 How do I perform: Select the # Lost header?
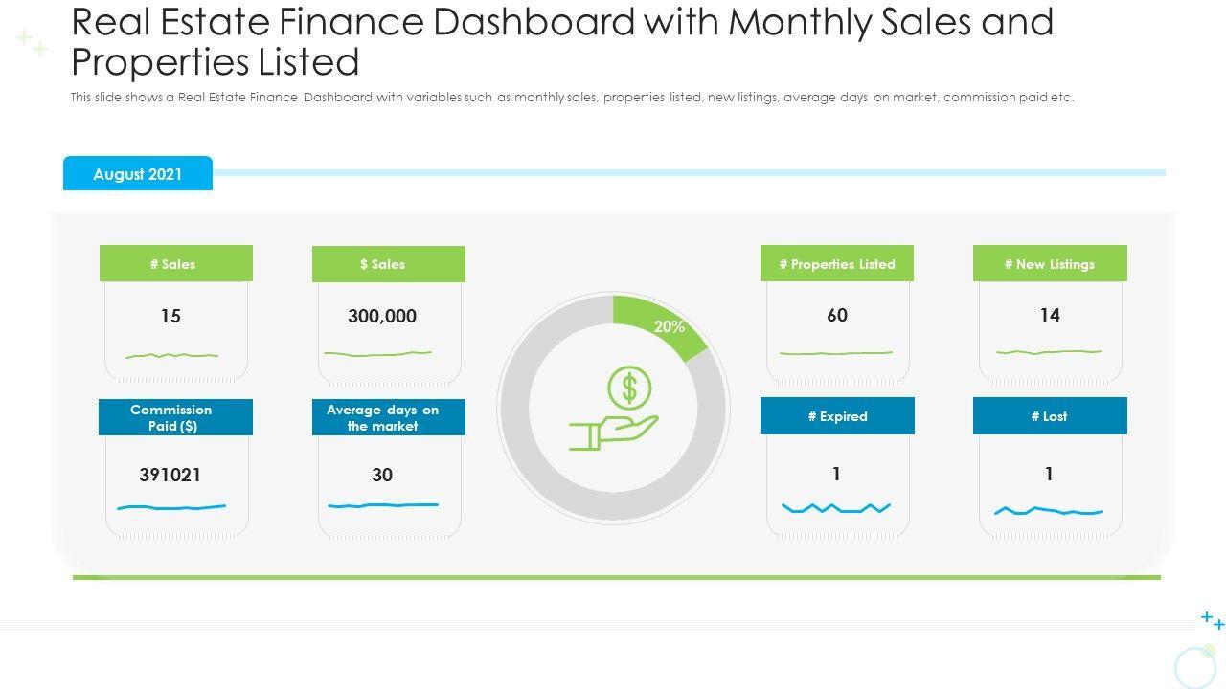coord(1050,416)
